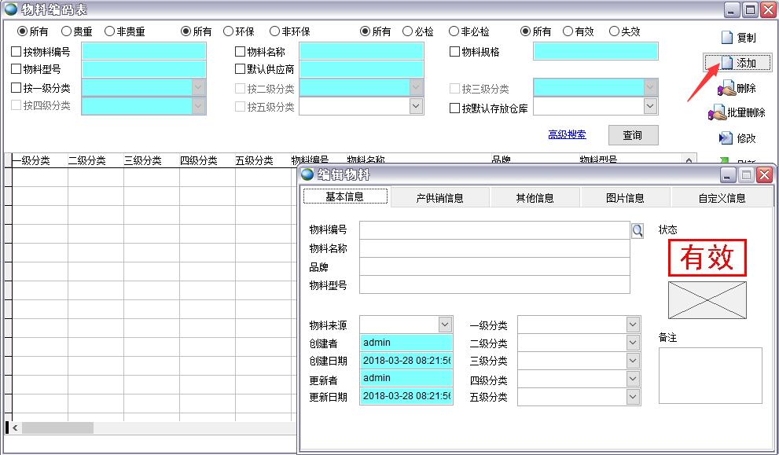Click the 复制 copy icon button
Image resolution: width=779 pixels, height=455 pixels.
[737, 38]
